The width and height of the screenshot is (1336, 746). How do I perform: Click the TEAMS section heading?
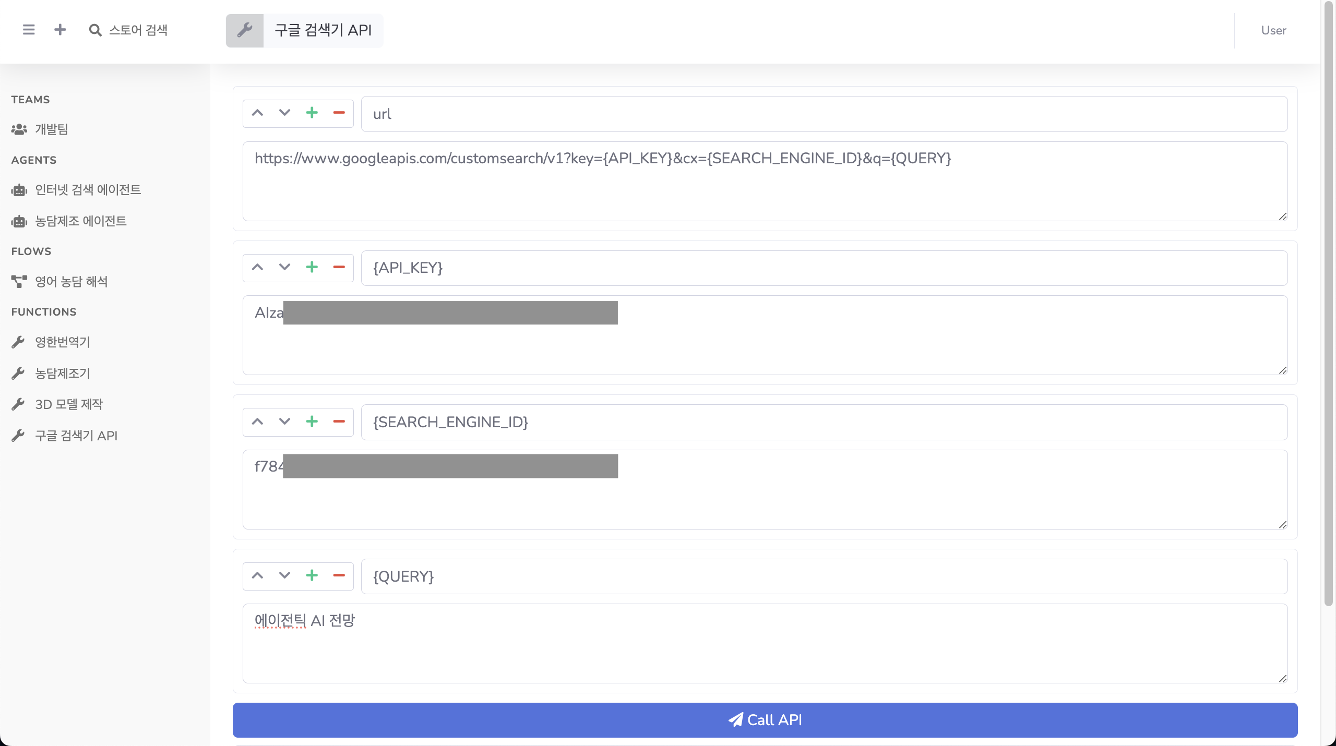click(x=31, y=100)
